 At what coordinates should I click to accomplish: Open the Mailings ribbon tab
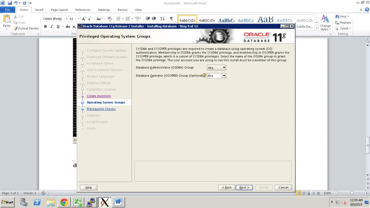[x=104, y=10]
